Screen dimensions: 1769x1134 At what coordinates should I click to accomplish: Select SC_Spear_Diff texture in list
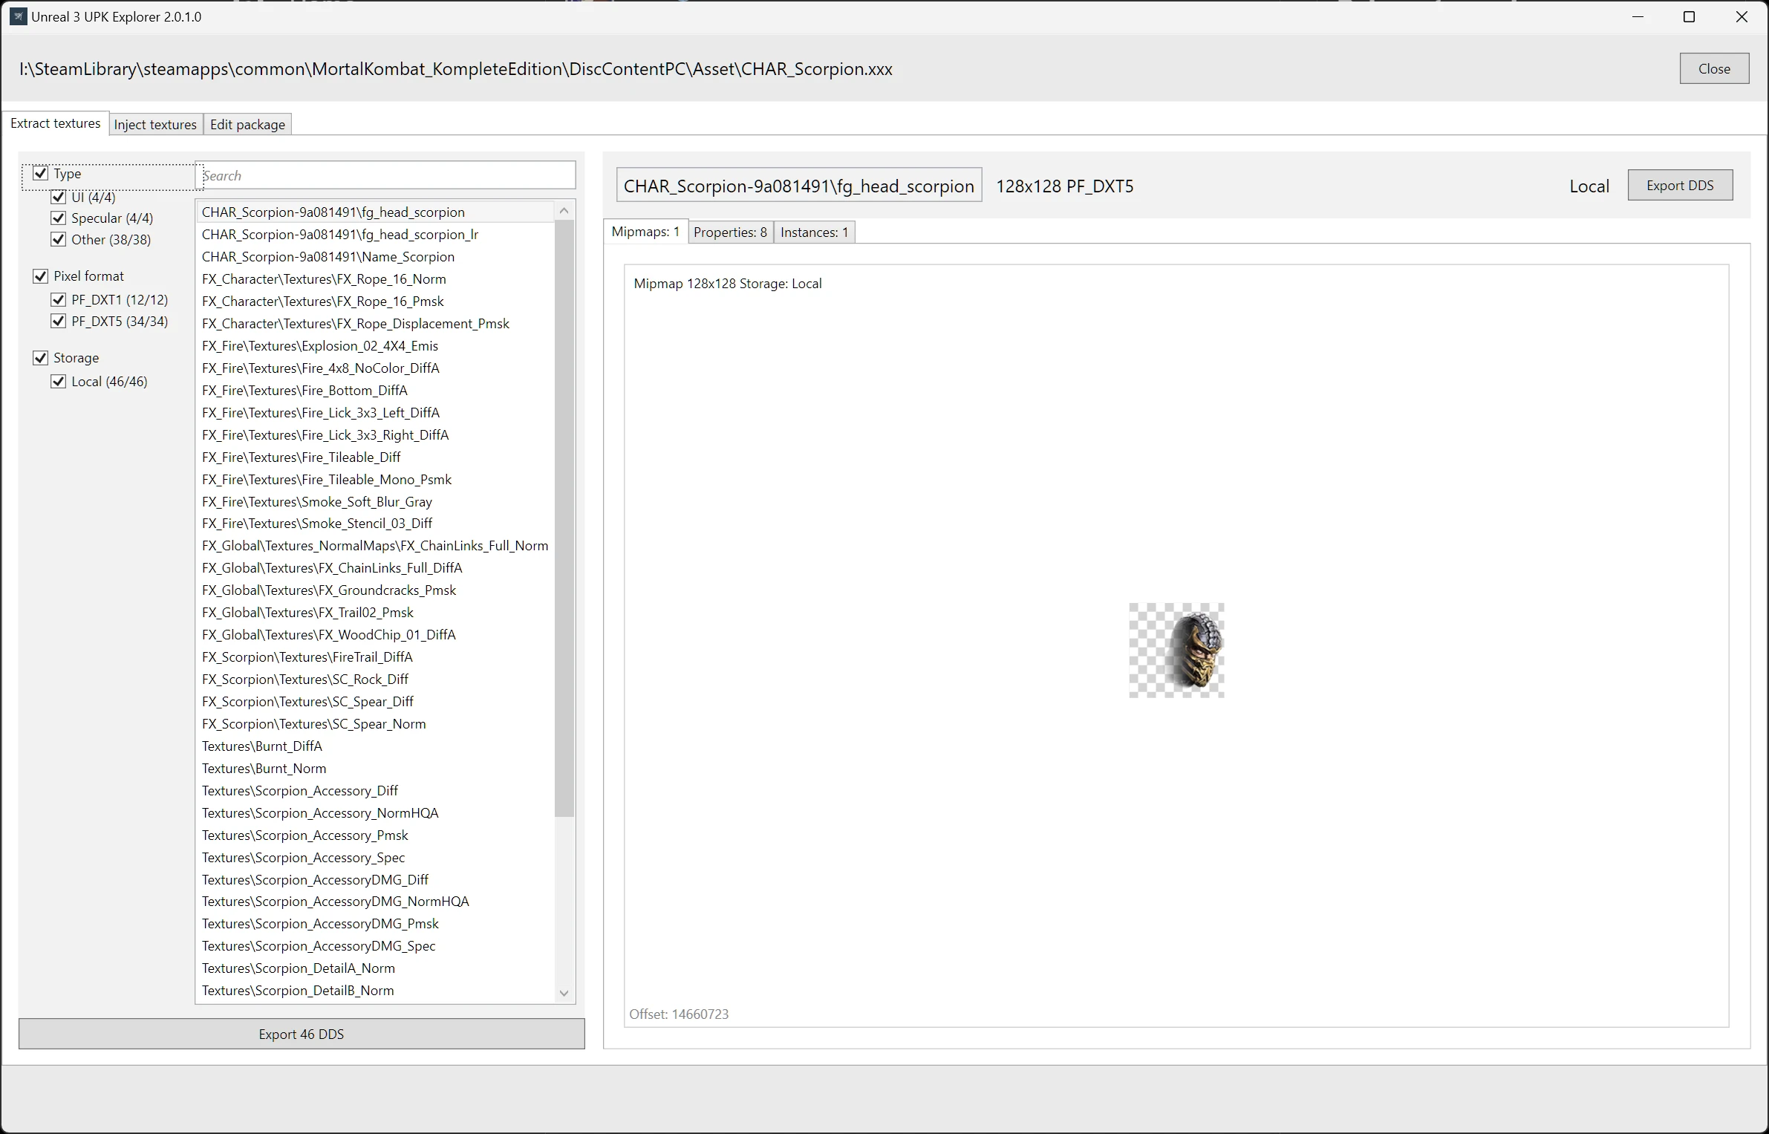(307, 702)
